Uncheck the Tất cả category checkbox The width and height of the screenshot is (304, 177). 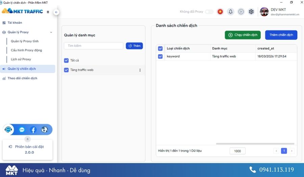tap(66, 61)
